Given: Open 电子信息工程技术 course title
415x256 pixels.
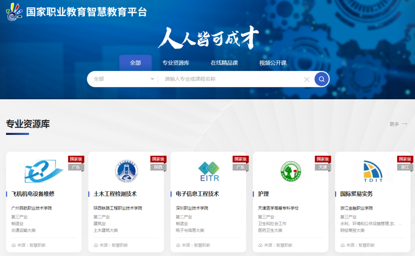Looking at the screenshot, I should (197, 194).
